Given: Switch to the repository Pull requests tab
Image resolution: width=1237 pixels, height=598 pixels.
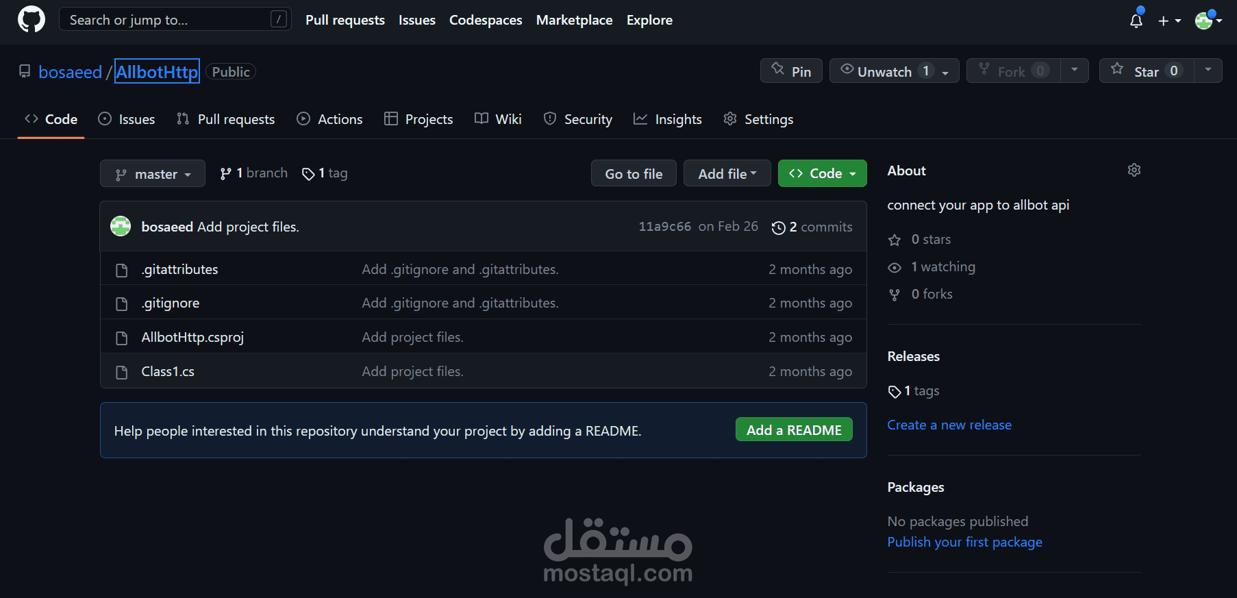Looking at the screenshot, I should tap(225, 119).
